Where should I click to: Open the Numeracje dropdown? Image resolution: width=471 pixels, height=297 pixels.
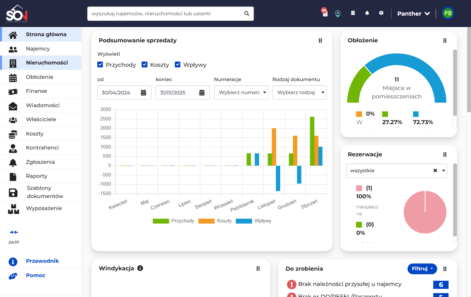click(241, 92)
